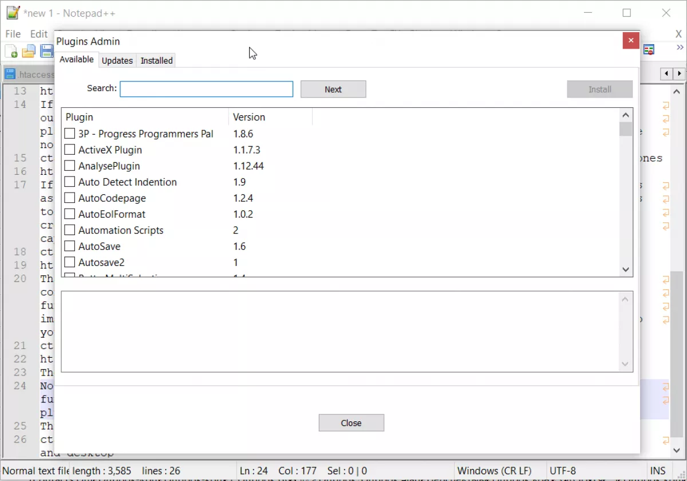The image size is (687, 481).
Task: Click the plugin list scroll up arrow
Action: click(626, 115)
